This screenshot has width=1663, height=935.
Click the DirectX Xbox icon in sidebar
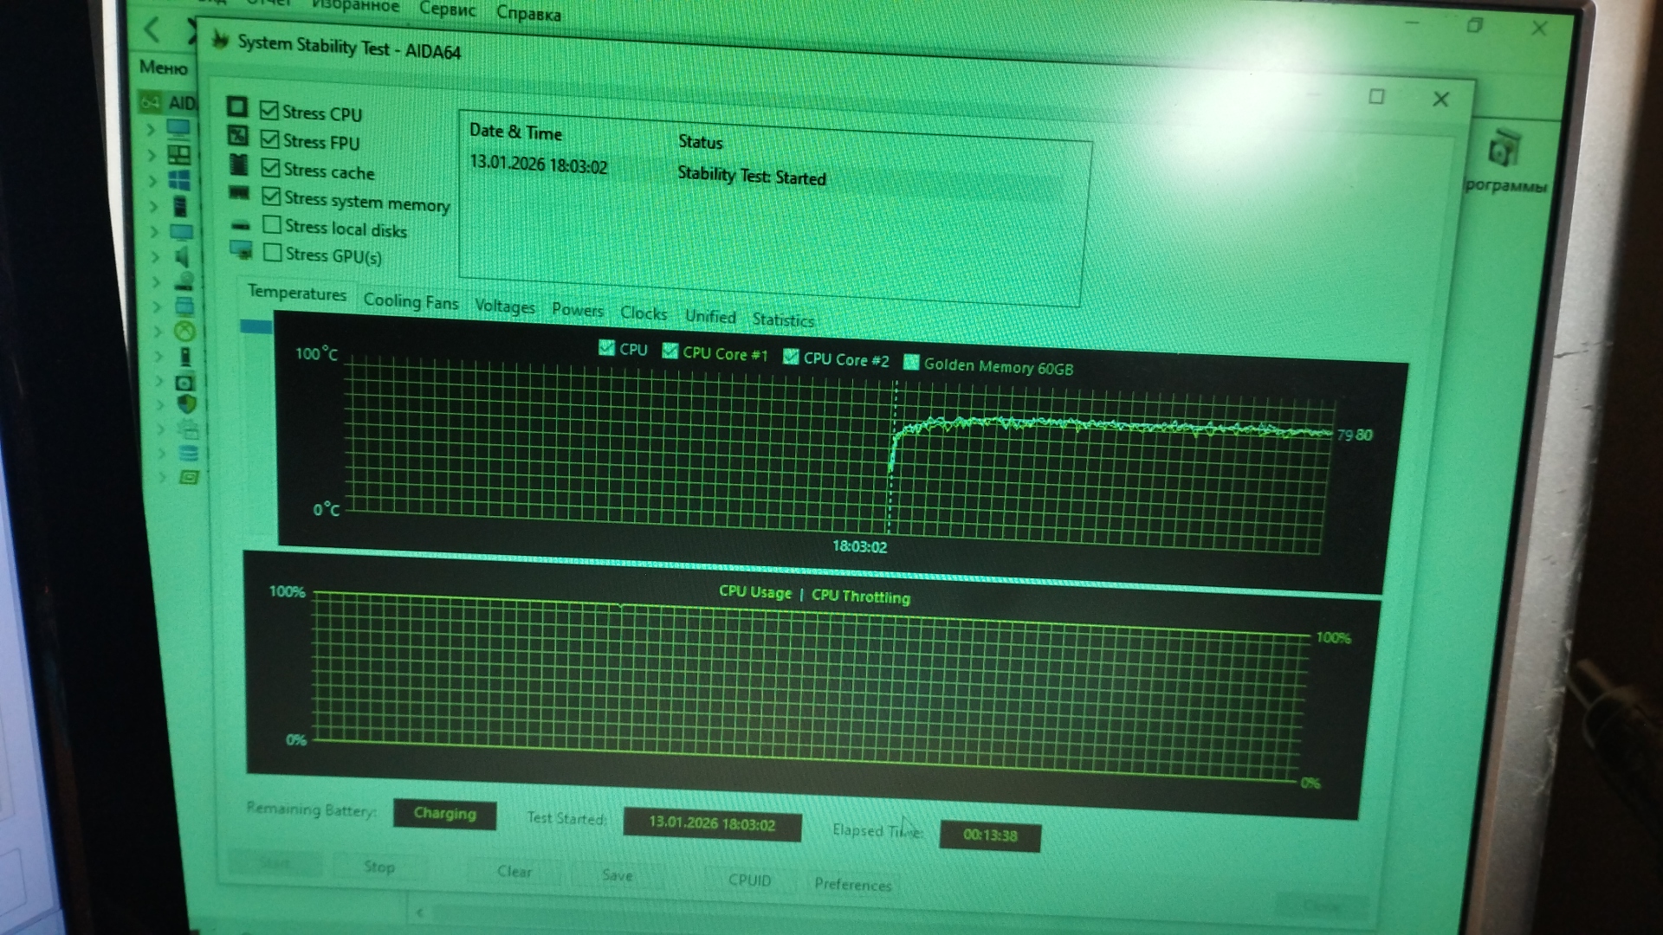tap(184, 332)
